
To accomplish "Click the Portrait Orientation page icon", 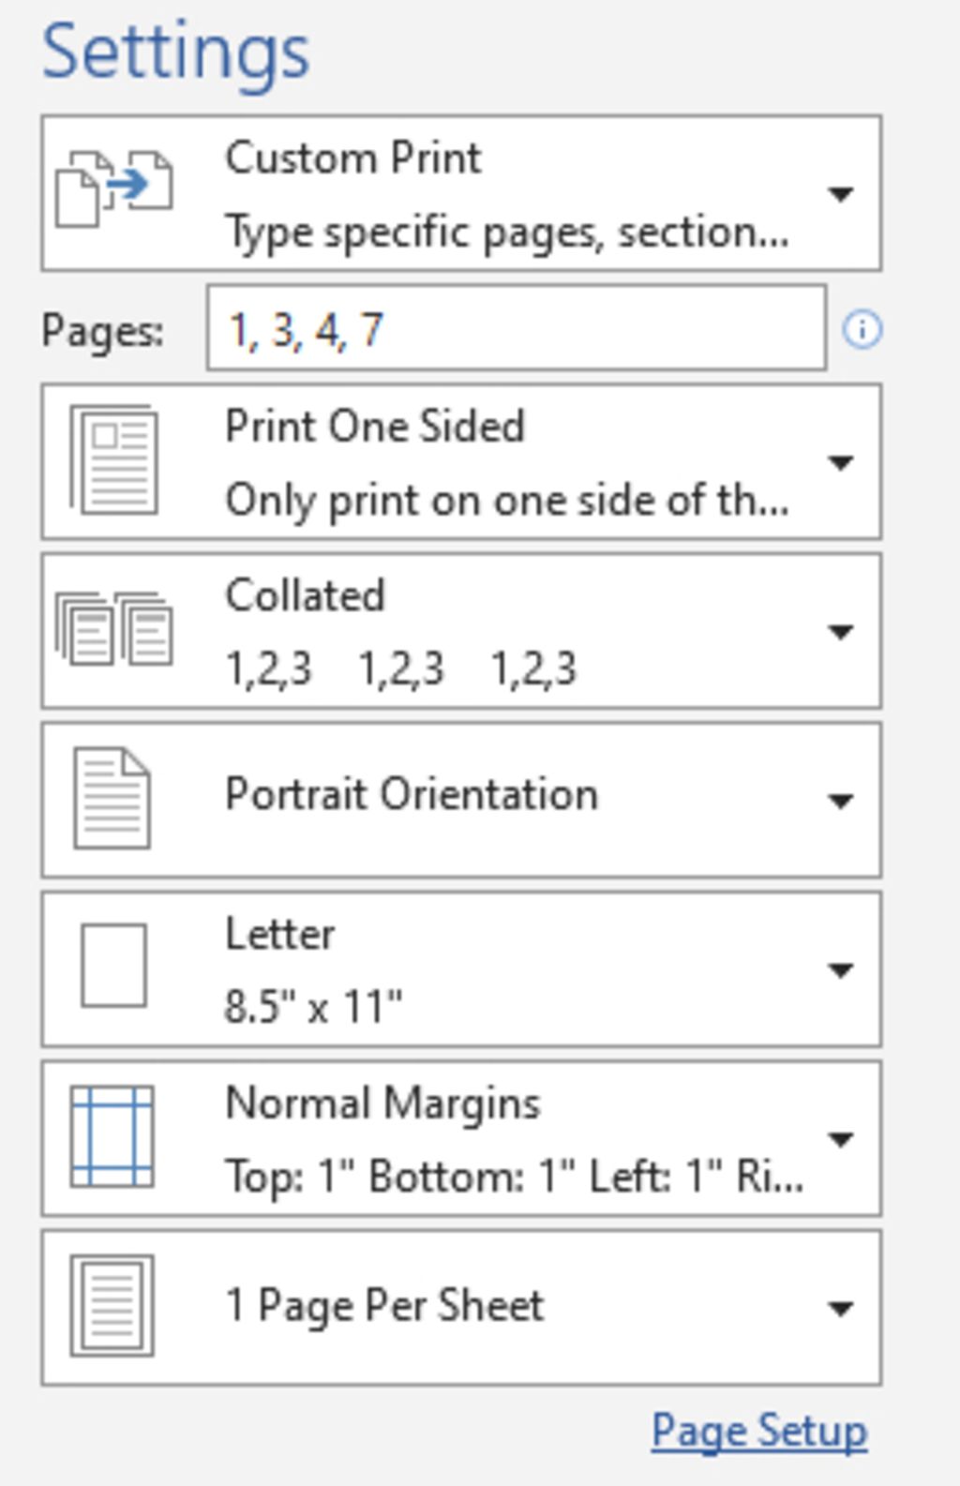I will pyautogui.click(x=112, y=798).
